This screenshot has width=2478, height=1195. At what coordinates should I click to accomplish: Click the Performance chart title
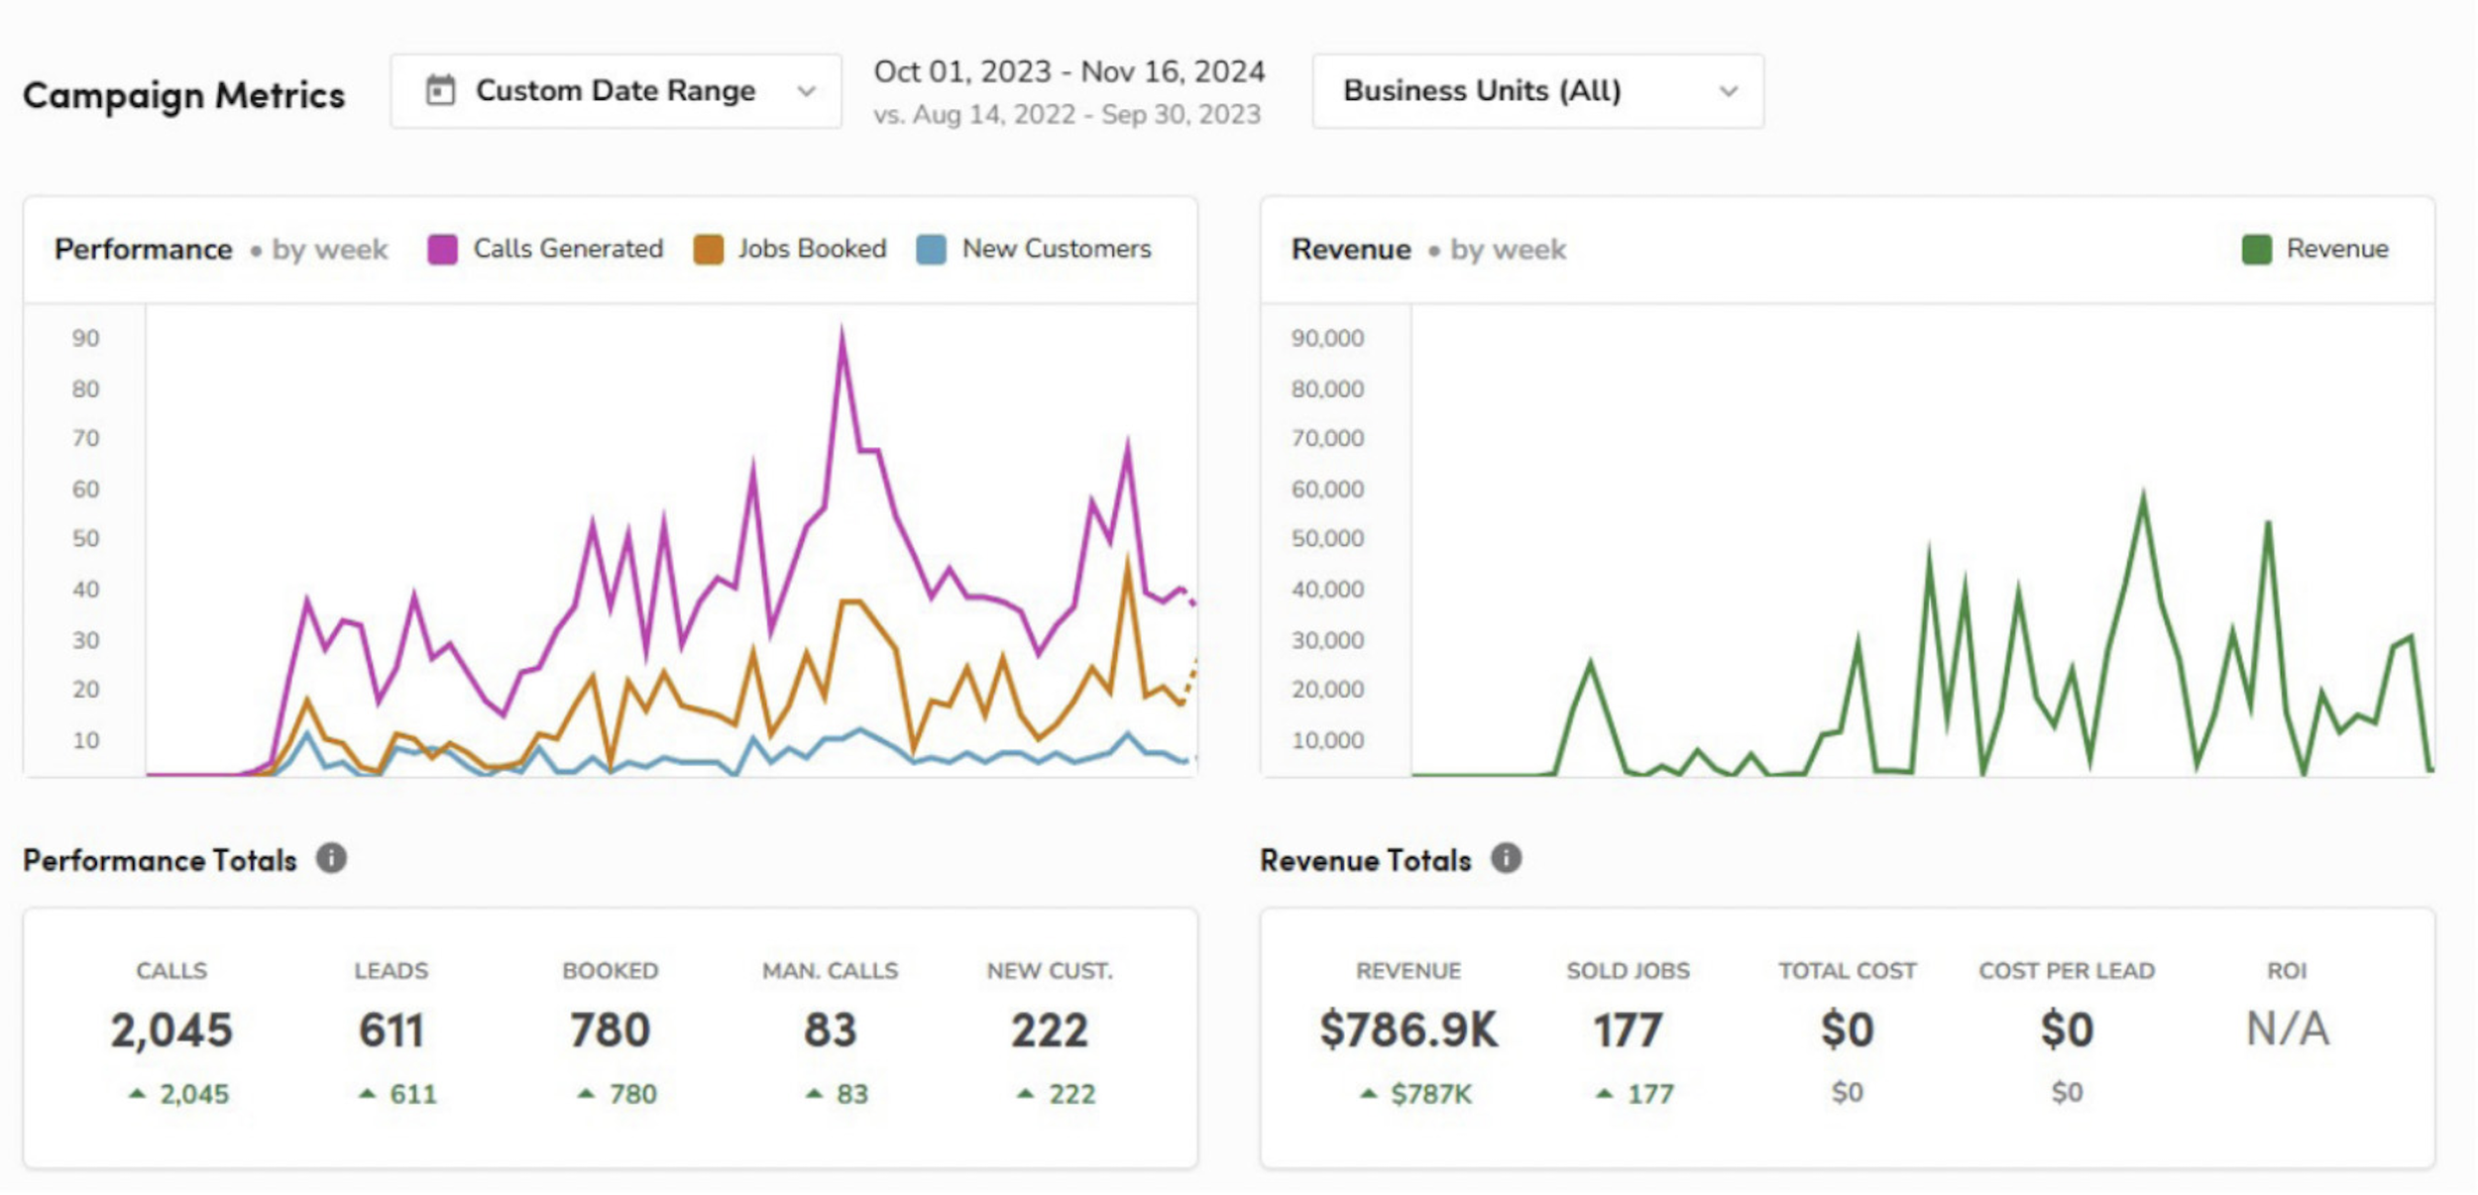(x=144, y=249)
